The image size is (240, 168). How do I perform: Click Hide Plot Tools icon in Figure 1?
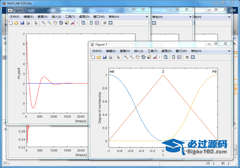[105, 23]
